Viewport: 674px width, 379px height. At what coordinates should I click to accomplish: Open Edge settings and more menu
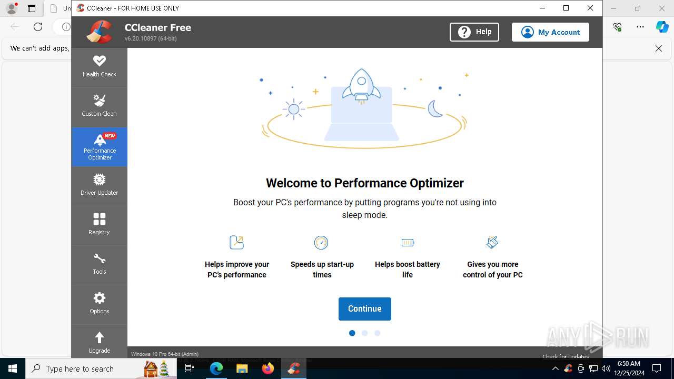point(640,27)
